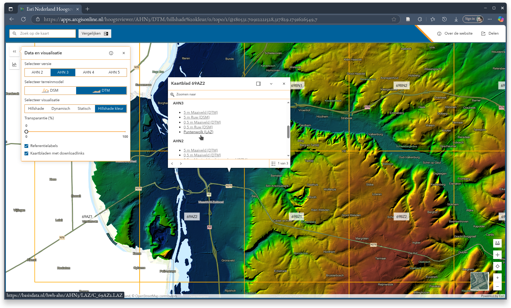Uncheck the Referentielabels checkbox
Screen dimensions: 511x308
[x=26, y=146]
